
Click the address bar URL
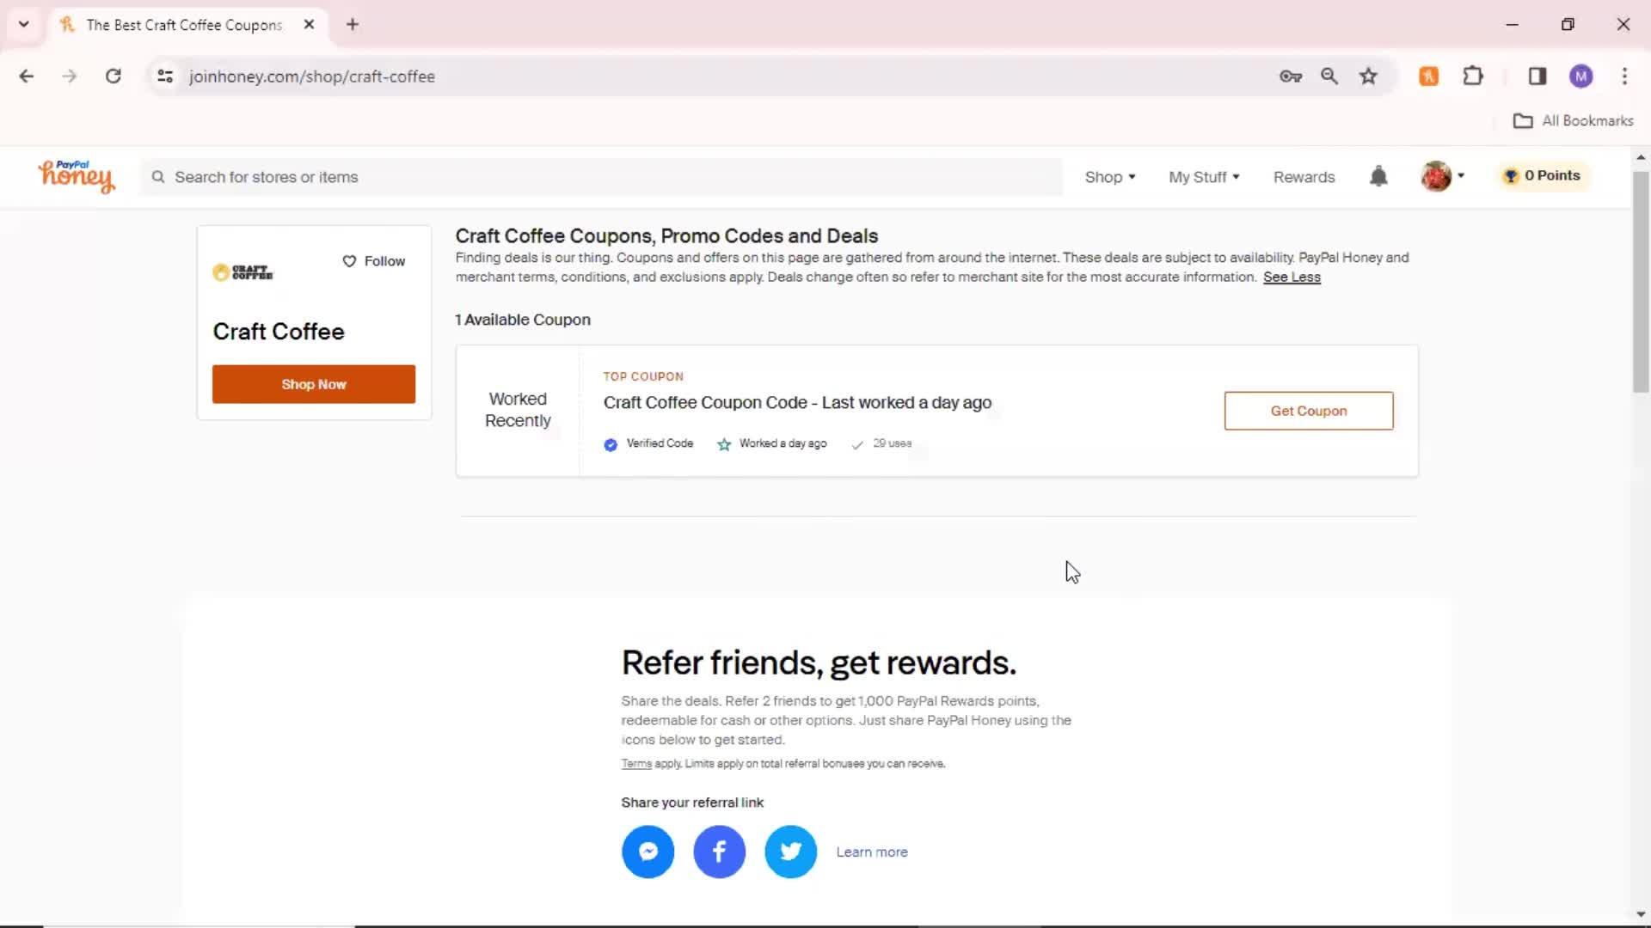311,76
